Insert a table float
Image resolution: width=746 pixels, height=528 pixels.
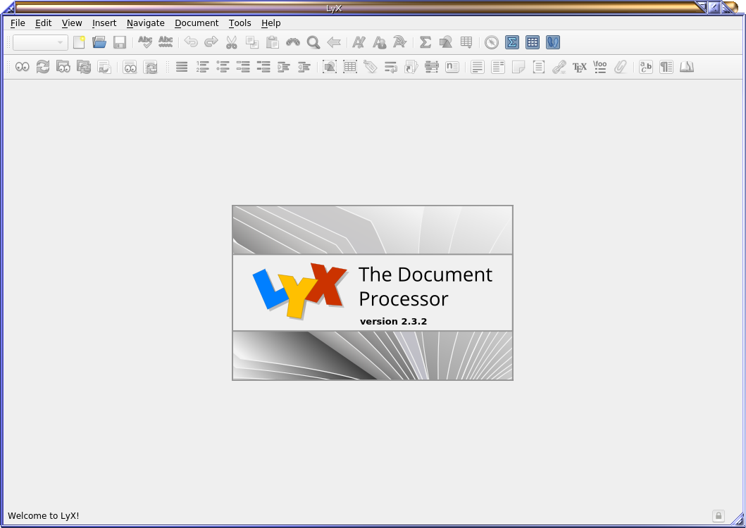[350, 67]
